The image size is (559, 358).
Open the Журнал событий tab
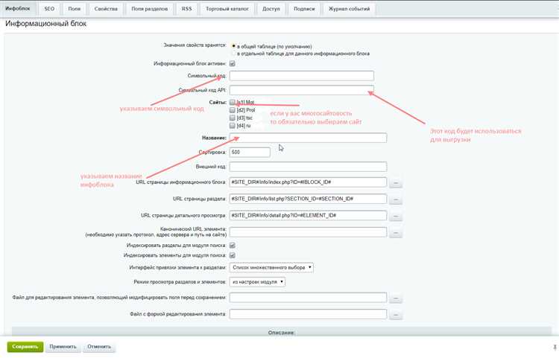coord(349,8)
